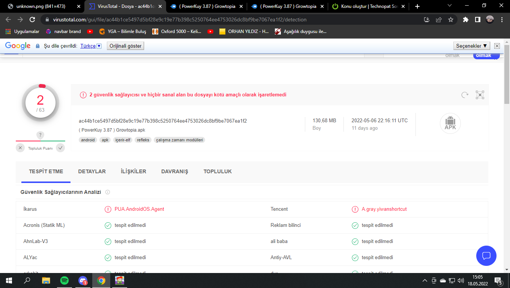The image size is (510, 288).
Task: Downvote with the community score X icon
Action: click(20, 148)
